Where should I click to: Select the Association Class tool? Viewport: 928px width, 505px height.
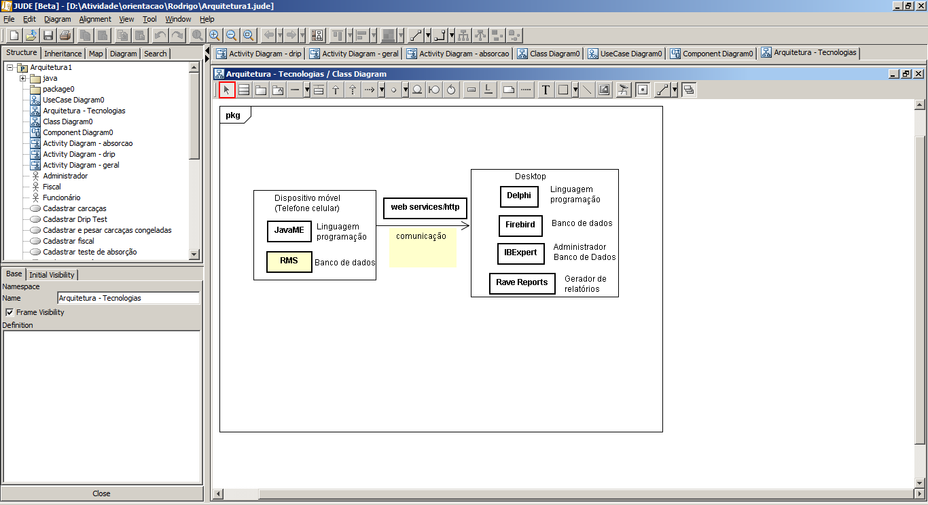tap(319, 90)
